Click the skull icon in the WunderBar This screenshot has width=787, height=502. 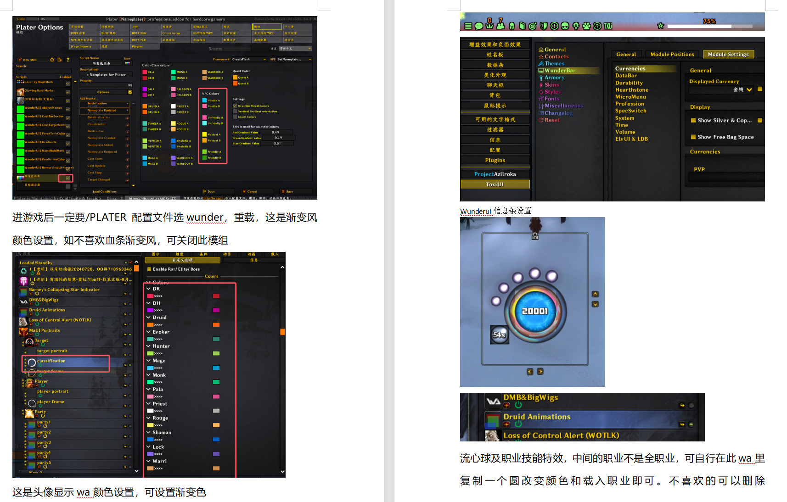565,26
